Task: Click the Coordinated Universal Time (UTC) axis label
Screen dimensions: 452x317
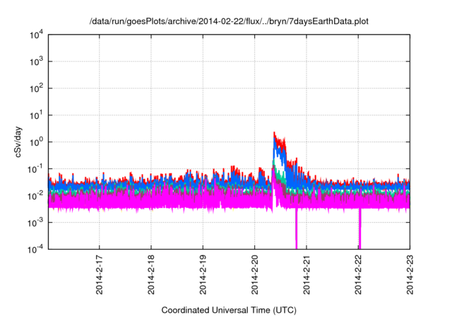Action: click(229, 311)
